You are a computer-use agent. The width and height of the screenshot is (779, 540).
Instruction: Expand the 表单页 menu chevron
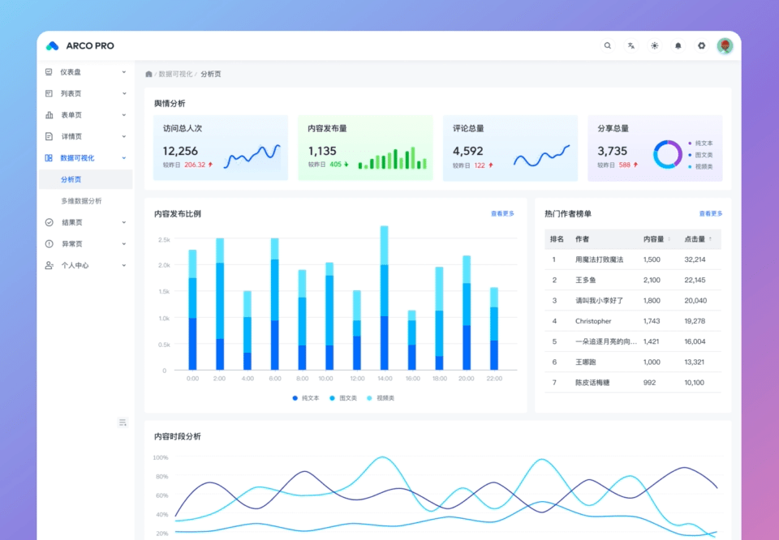pyautogui.click(x=123, y=114)
